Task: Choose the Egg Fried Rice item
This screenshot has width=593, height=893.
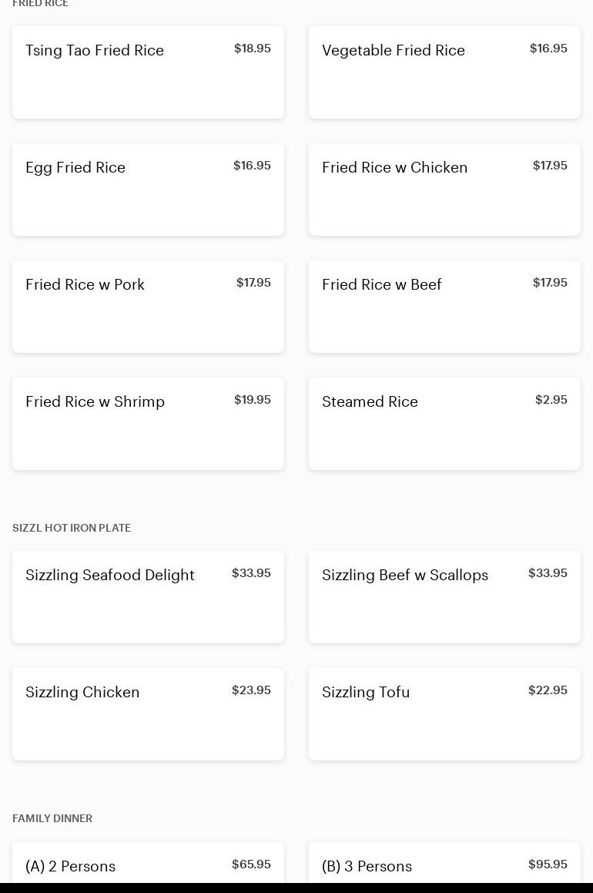Action: click(148, 190)
